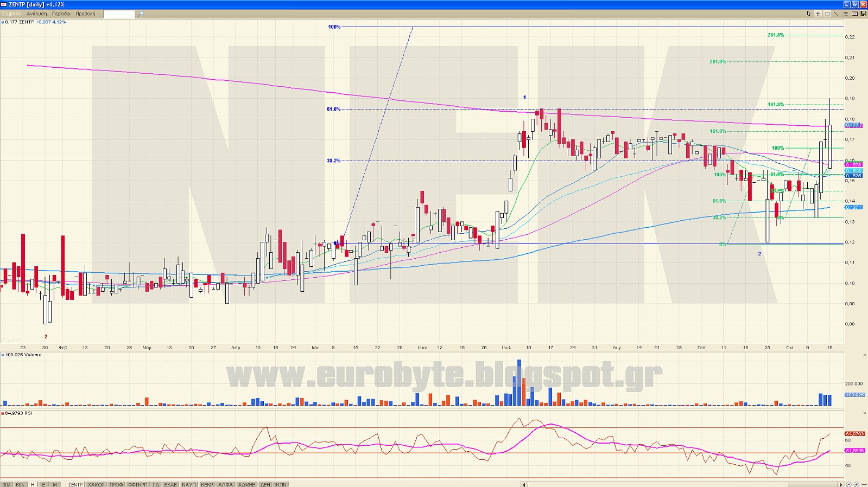Switch to the ΔΕΗ symbol tab
Viewport: 868px width, 487px height.
265,484
